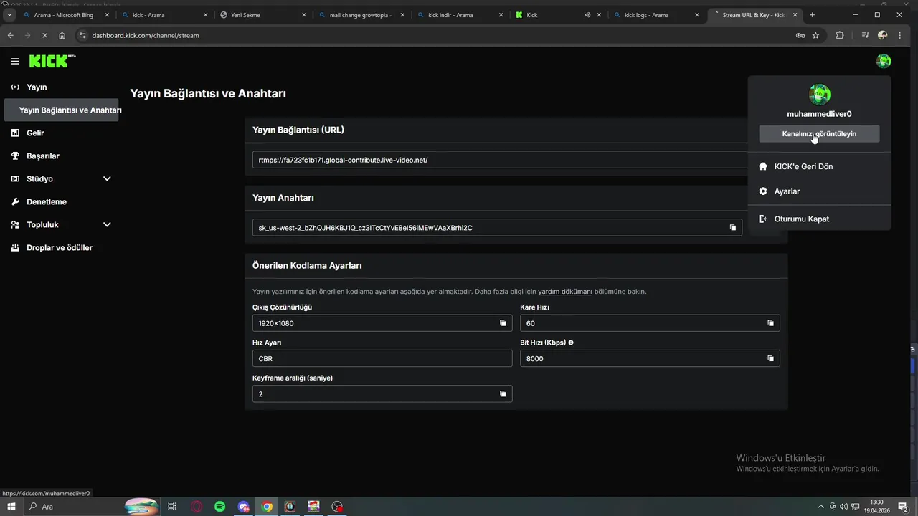
Task: Stop page loading with the X button
Action: coord(45,35)
